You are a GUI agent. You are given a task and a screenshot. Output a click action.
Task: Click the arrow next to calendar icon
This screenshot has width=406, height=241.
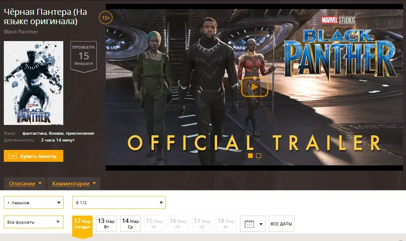(261, 224)
